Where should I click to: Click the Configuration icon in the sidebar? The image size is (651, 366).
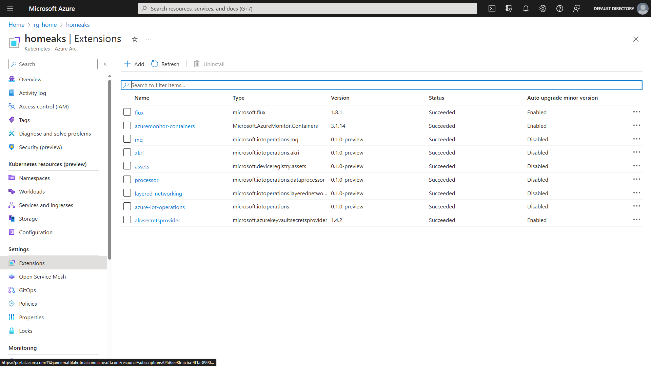pyautogui.click(x=12, y=232)
